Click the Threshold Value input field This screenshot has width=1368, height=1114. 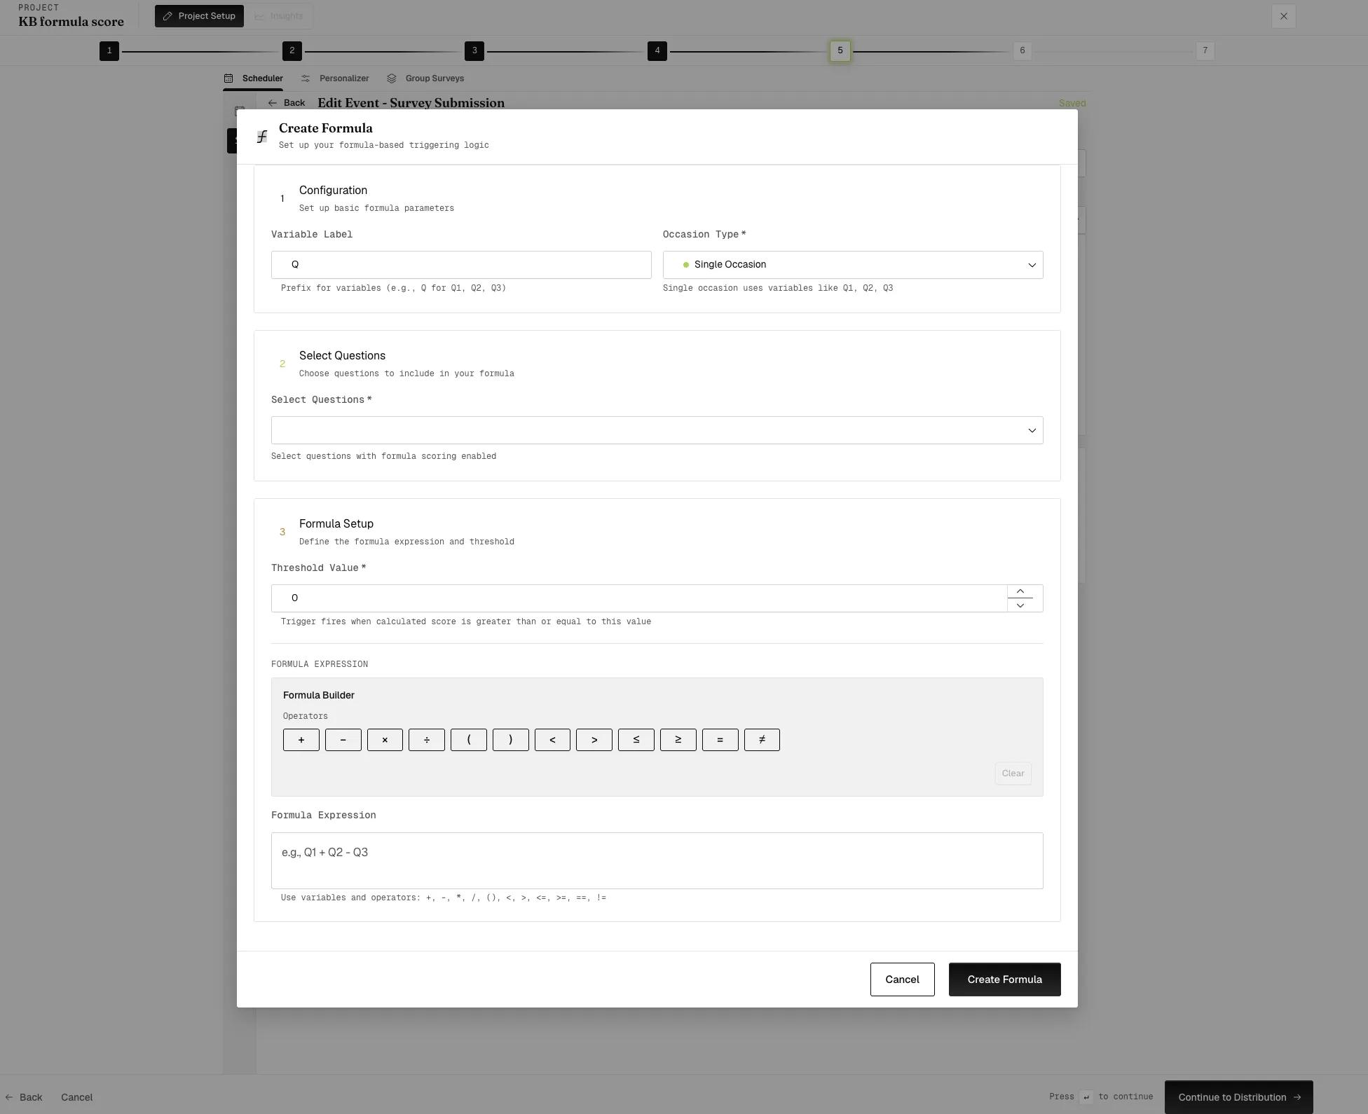(639, 598)
